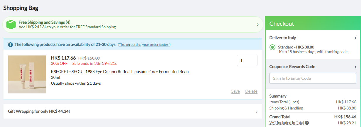The height and width of the screenshot is (127, 361).
Task: Click the item quantity field
Action: coord(247,61)
